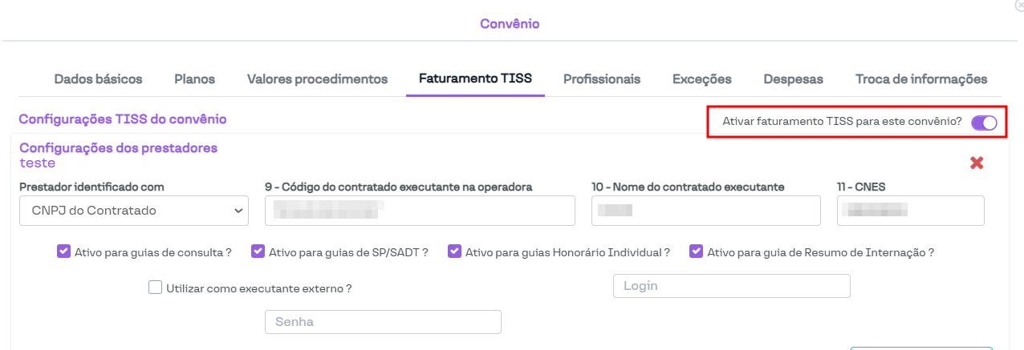Uncheck Ativo para guias Honorário Individual
The height and width of the screenshot is (350, 1024).
[455, 251]
